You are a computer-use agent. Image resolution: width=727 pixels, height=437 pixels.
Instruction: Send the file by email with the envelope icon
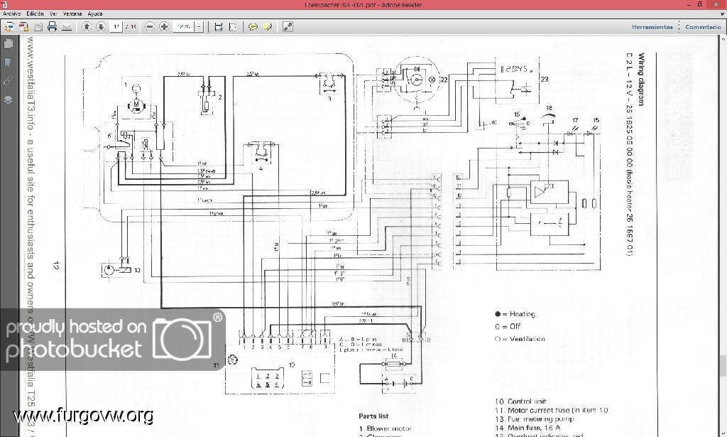[67, 27]
